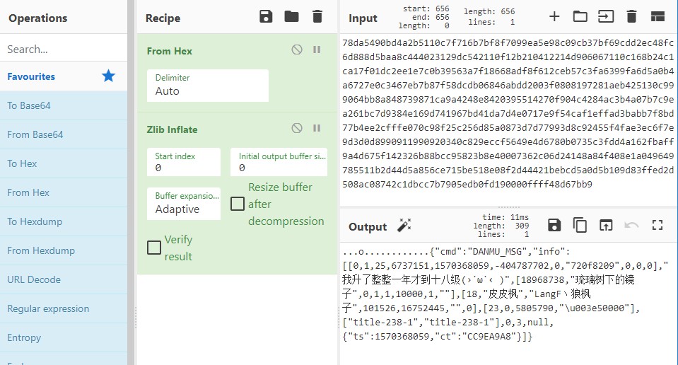Open a file as input

[606, 16]
